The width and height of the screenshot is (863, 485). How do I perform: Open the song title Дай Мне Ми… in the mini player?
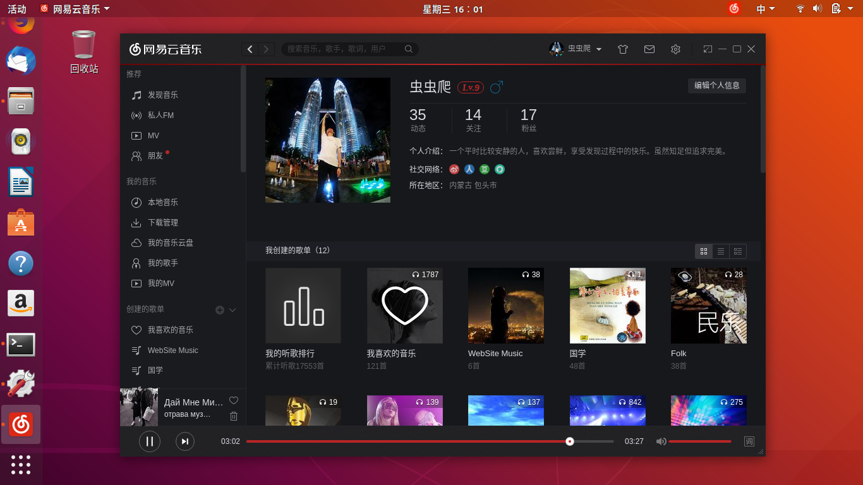tap(193, 402)
